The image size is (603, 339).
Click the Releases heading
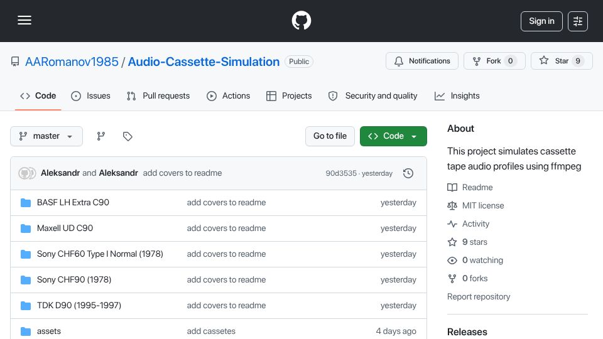pos(467,331)
